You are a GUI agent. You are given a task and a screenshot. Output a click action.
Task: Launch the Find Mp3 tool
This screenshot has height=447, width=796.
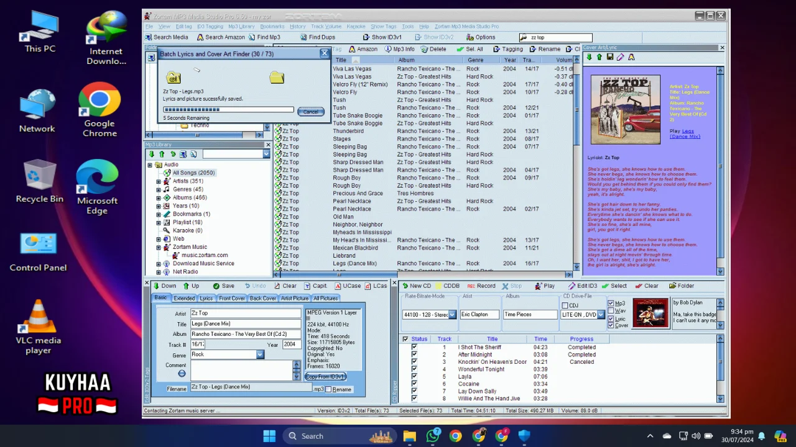pyautogui.click(x=264, y=37)
